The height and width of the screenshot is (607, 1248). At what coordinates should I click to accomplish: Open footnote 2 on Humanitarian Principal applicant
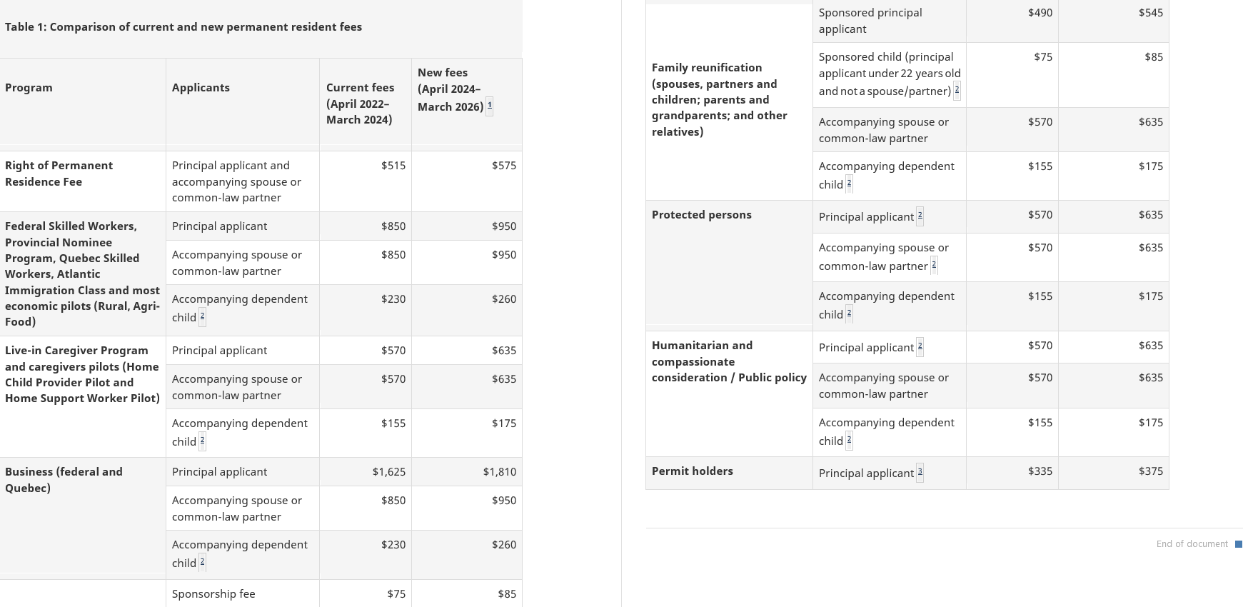click(920, 346)
